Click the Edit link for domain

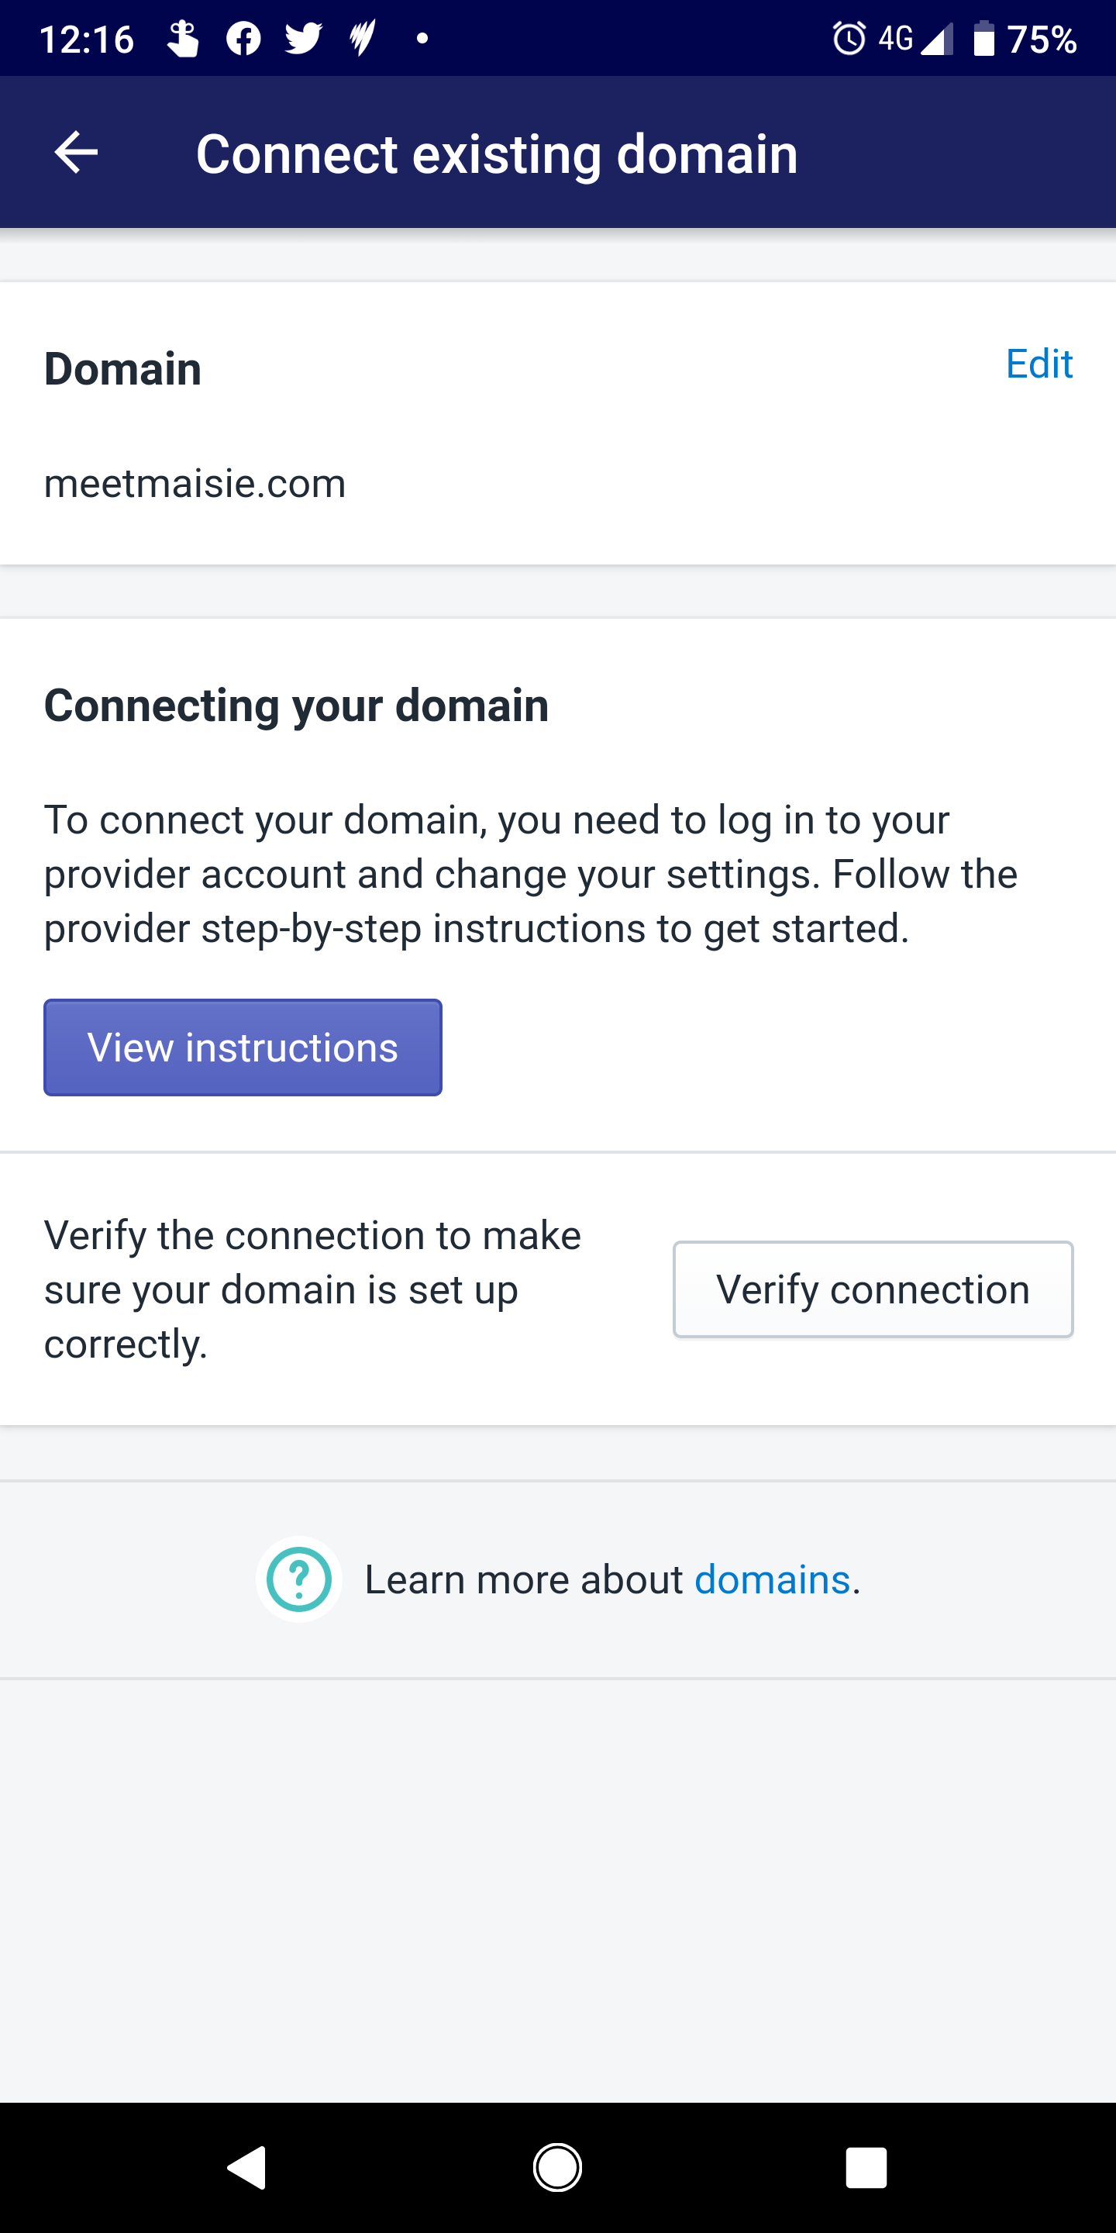tap(1038, 363)
